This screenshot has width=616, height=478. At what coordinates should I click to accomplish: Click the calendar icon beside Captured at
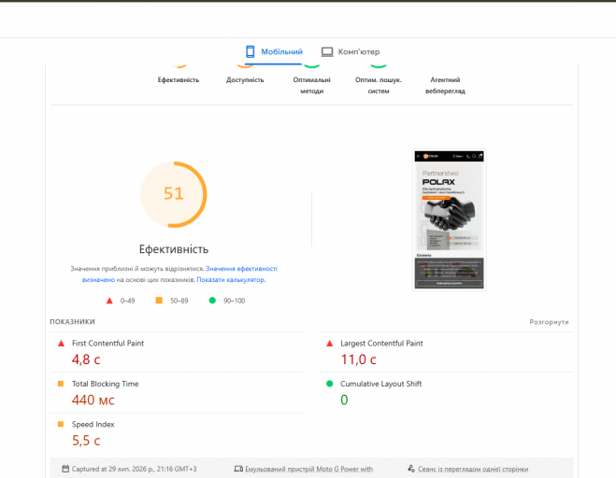pos(65,469)
